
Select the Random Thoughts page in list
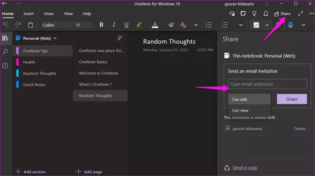point(100,95)
